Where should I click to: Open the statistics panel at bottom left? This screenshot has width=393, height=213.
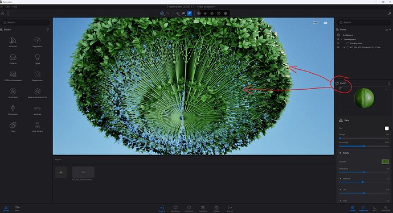tap(17, 208)
